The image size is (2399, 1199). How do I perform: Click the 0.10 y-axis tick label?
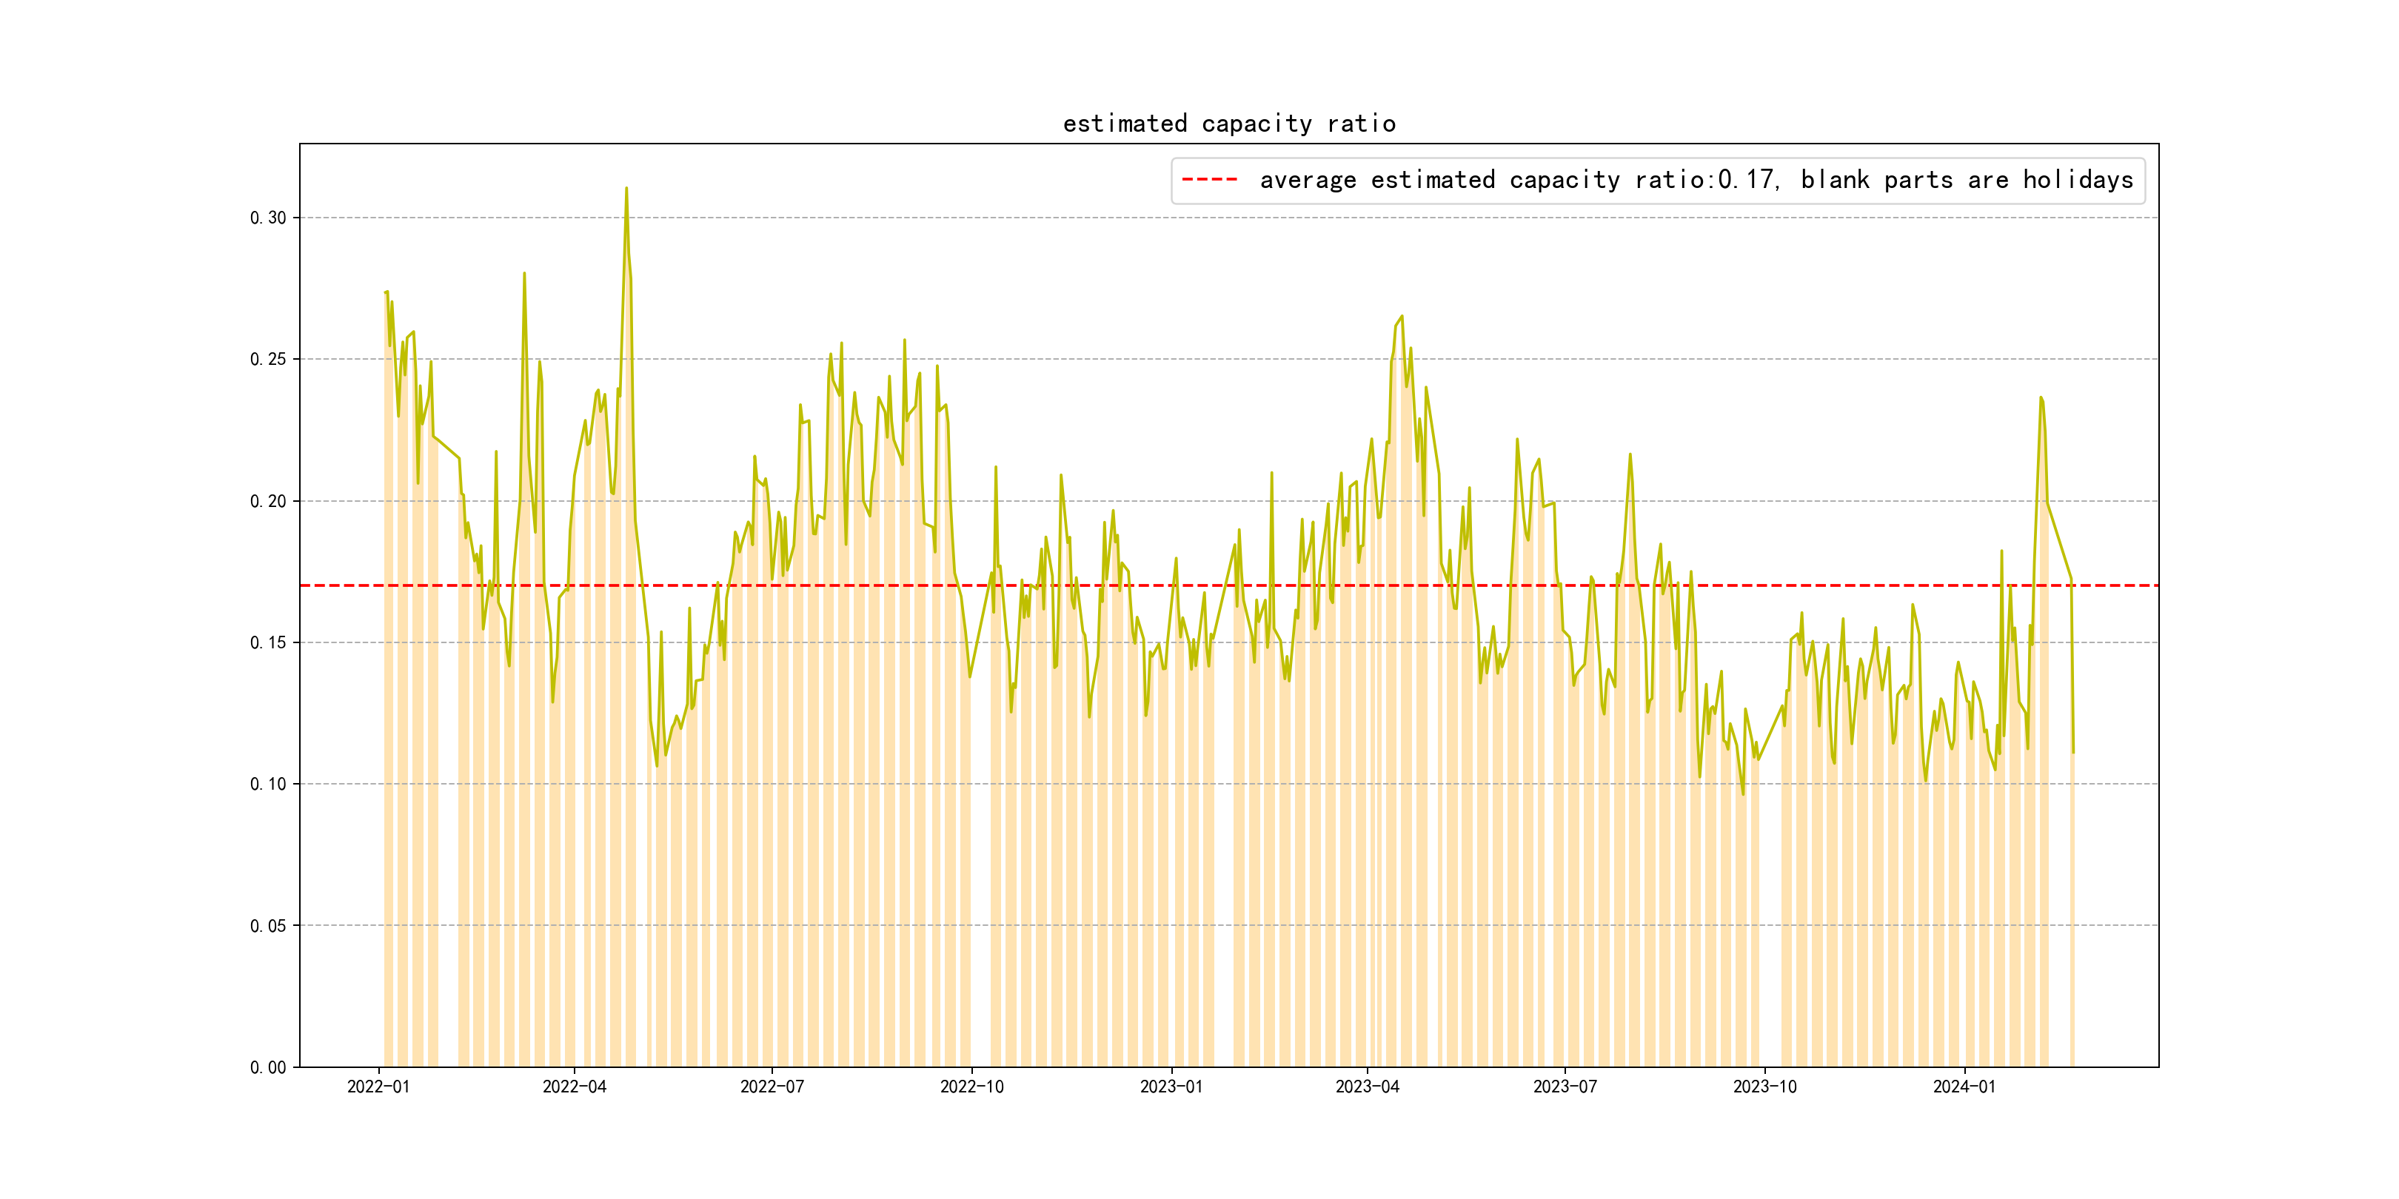coord(268,784)
